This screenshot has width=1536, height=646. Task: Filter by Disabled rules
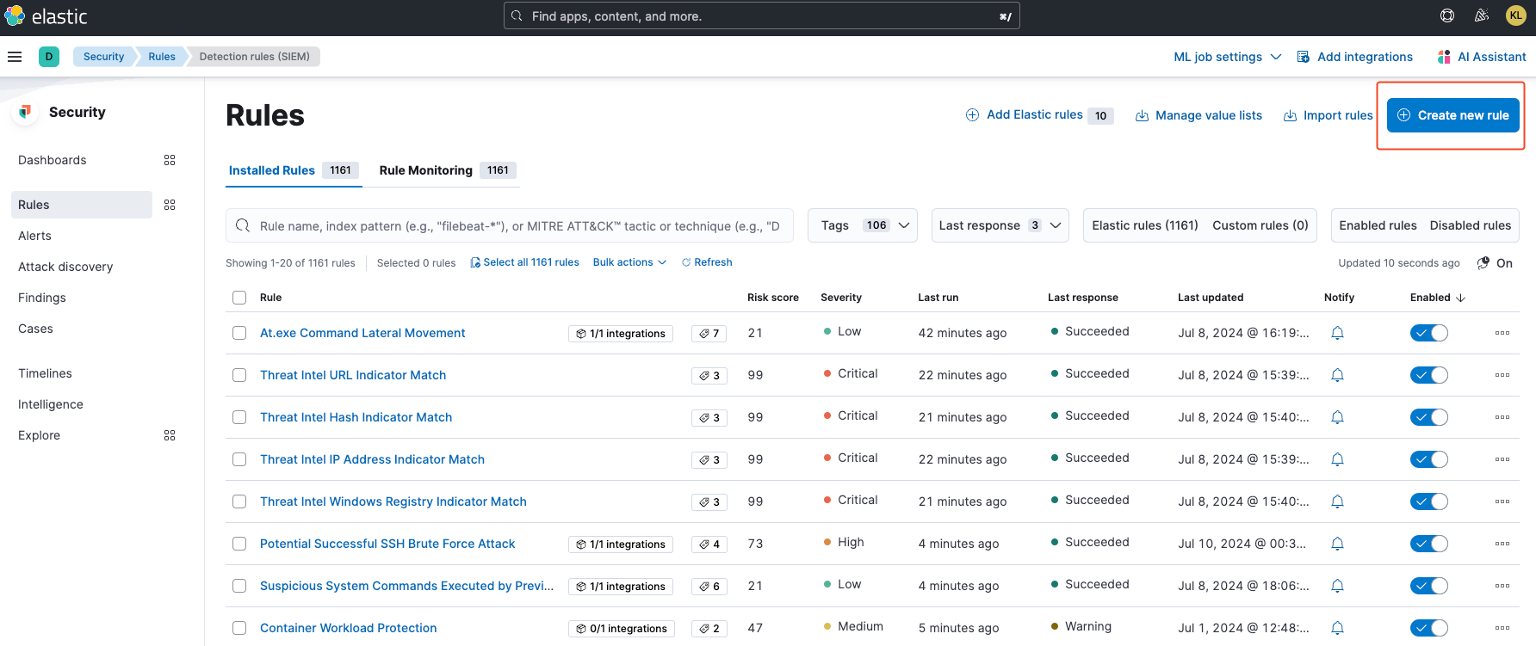[x=1471, y=225]
